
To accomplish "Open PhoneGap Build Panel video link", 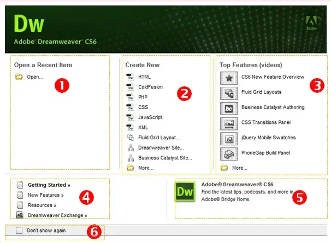I will (x=266, y=153).
